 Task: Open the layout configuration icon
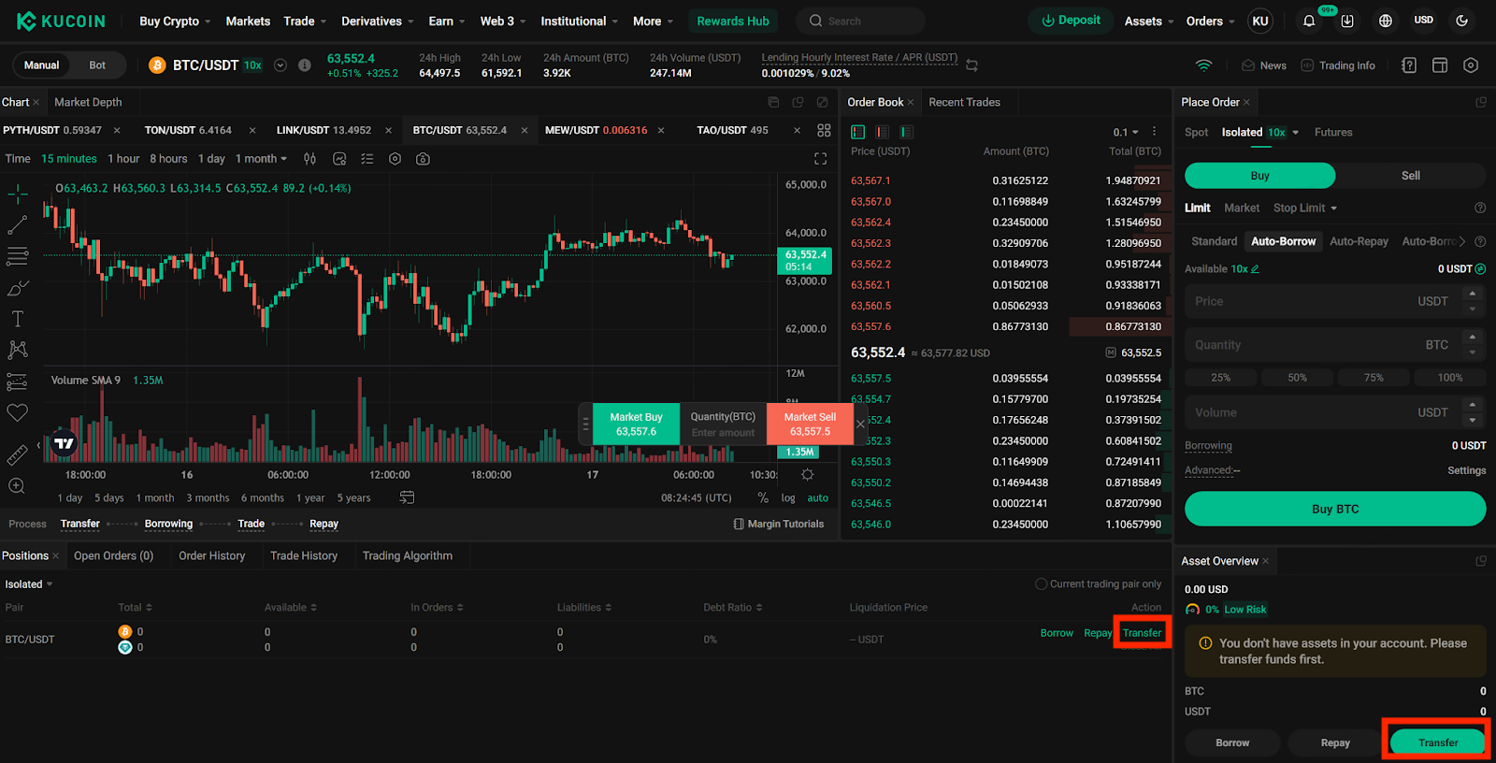tap(1440, 65)
